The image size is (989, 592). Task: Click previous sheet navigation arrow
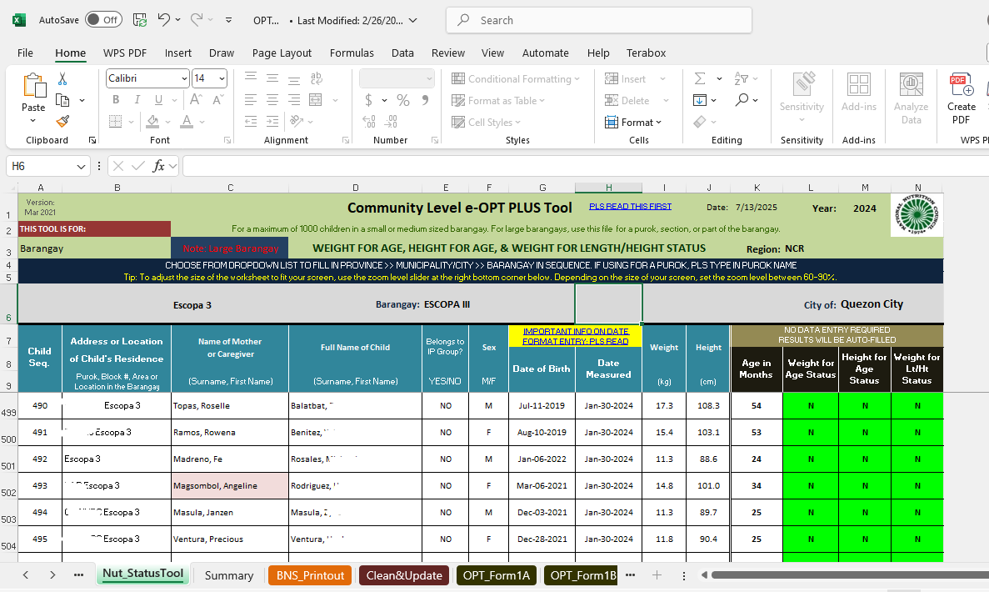tap(25, 575)
